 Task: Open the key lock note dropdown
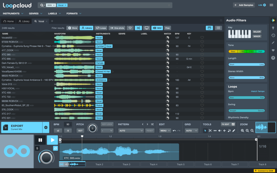[x=107, y=131]
